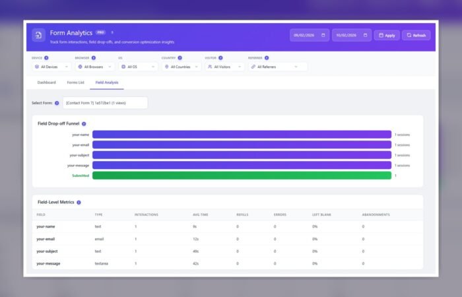The height and width of the screenshot is (297, 462).
Task: Open the calendar picker for 09/02/2026 date
Action: click(323, 36)
